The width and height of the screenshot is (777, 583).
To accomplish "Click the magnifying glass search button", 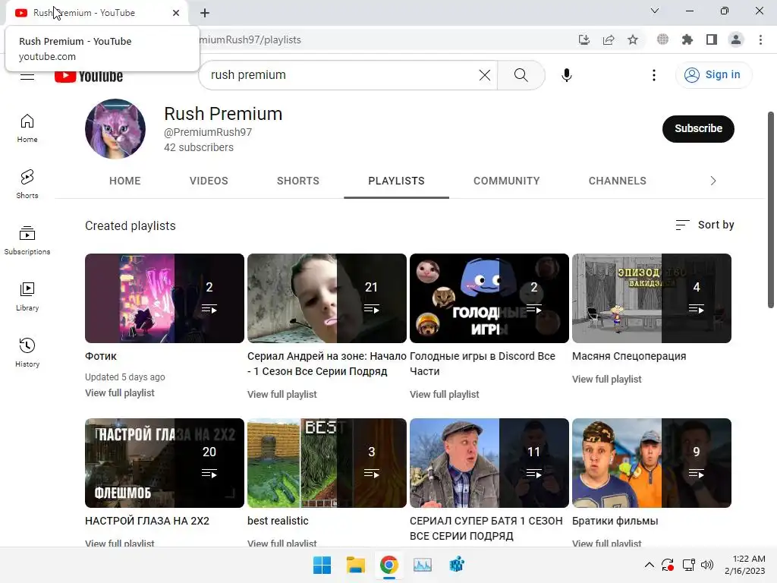I will (x=521, y=75).
